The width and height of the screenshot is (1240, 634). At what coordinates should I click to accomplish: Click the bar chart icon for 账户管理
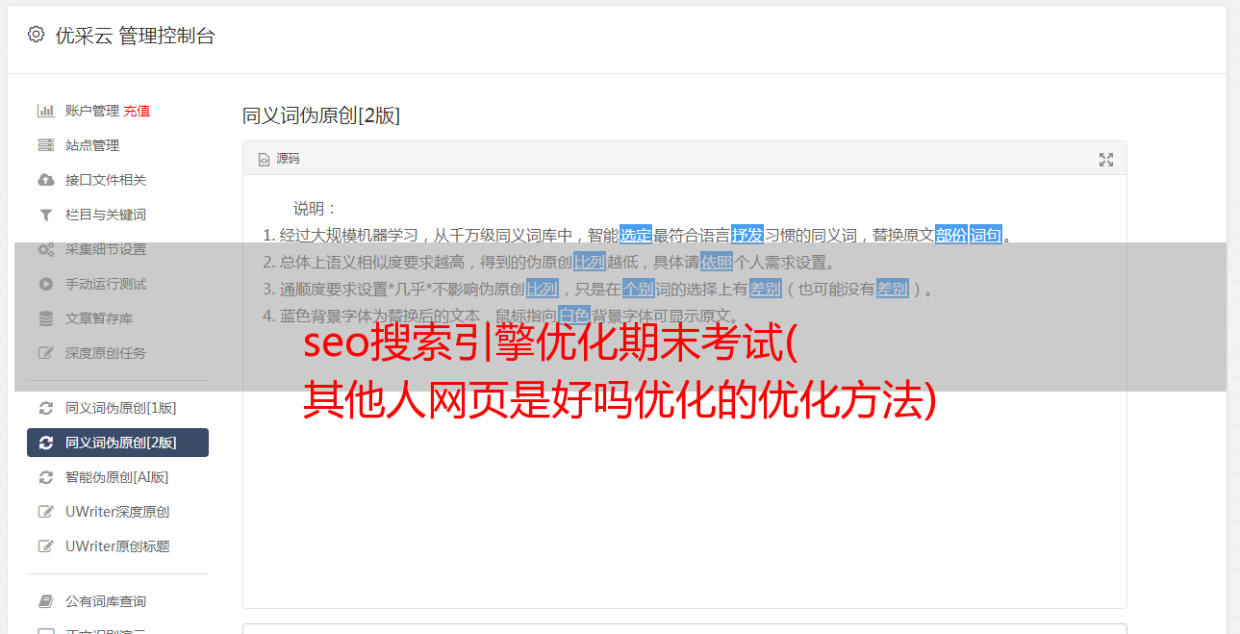(x=45, y=111)
